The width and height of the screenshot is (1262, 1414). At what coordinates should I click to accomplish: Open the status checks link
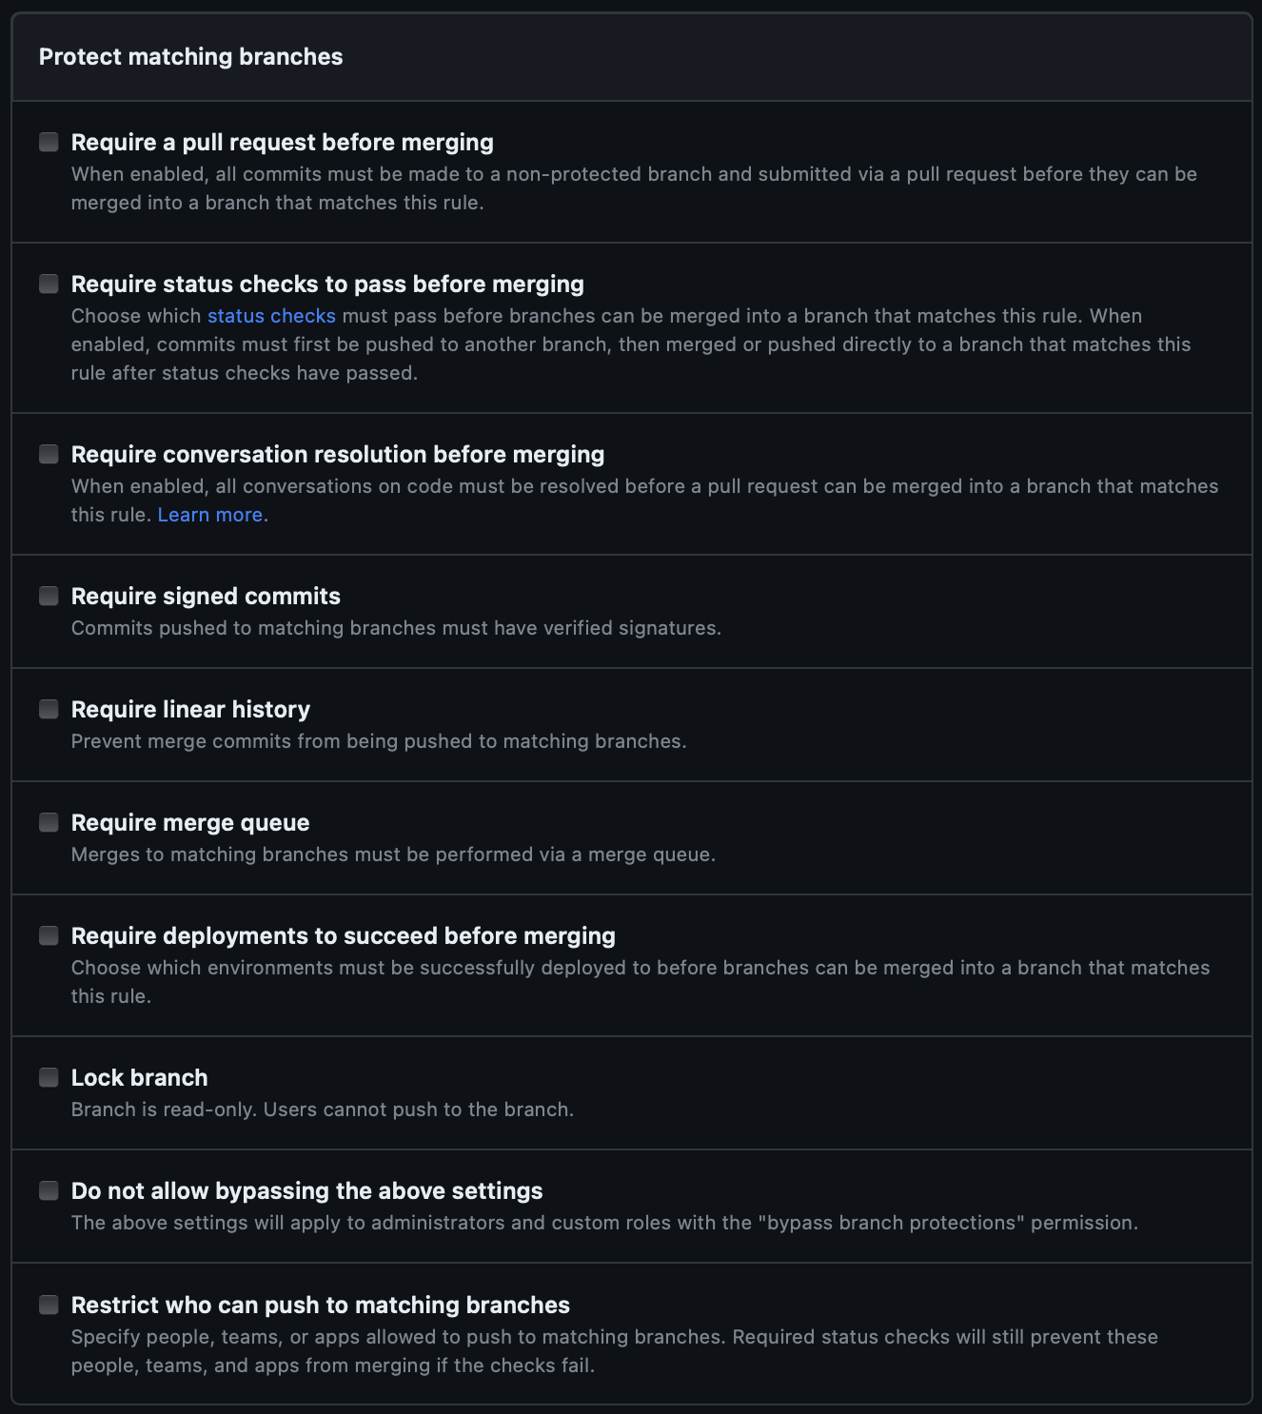271,316
